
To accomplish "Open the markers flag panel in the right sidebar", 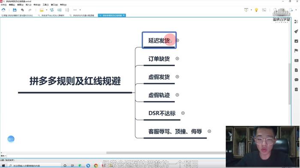I will coord(297,51).
